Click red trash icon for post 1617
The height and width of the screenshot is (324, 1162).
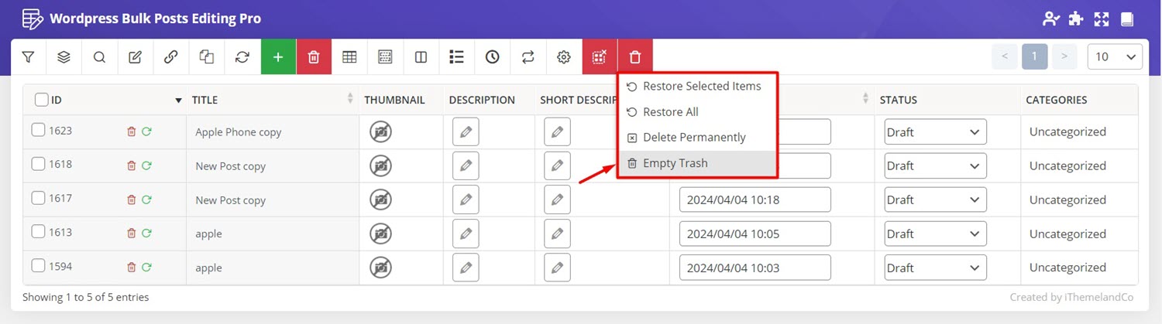pos(131,200)
